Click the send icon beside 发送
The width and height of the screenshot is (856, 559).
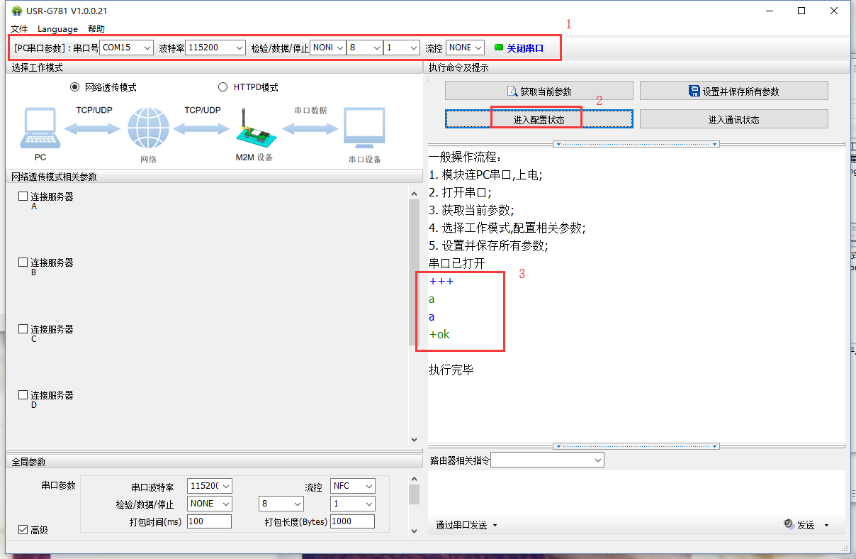tap(789, 525)
